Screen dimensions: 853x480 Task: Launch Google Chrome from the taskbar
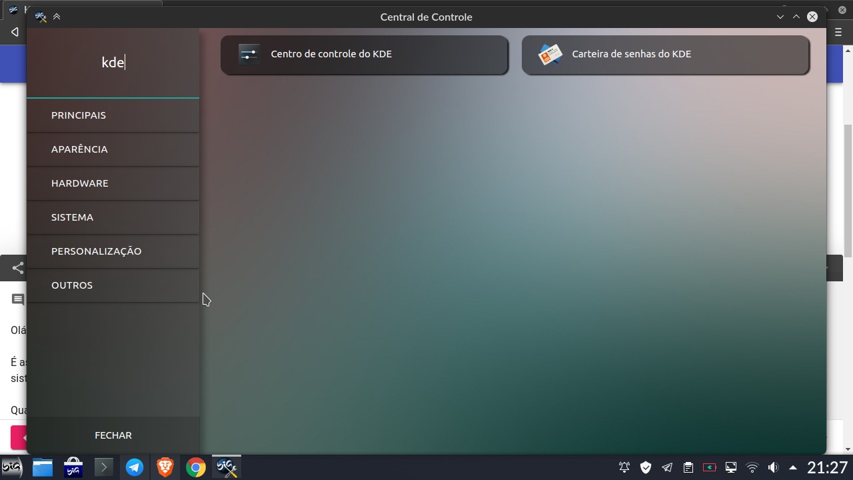pyautogui.click(x=196, y=467)
